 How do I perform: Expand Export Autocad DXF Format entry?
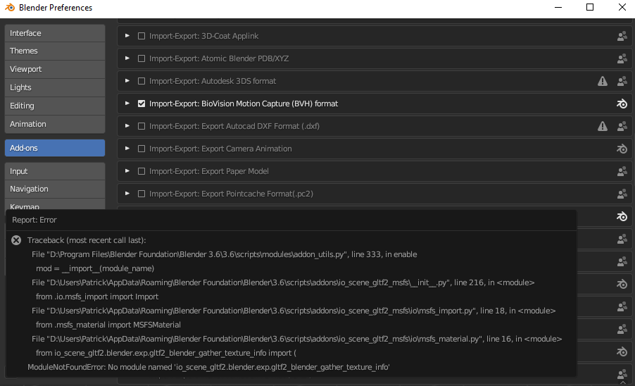(x=127, y=126)
